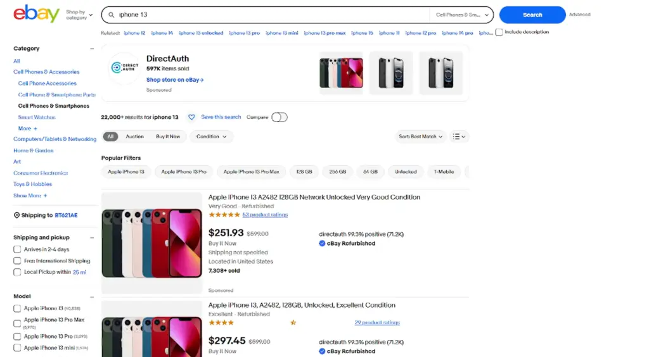This screenshot has width=649, height=357.
Task: Switch to the Auction tab
Action: (134, 137)
